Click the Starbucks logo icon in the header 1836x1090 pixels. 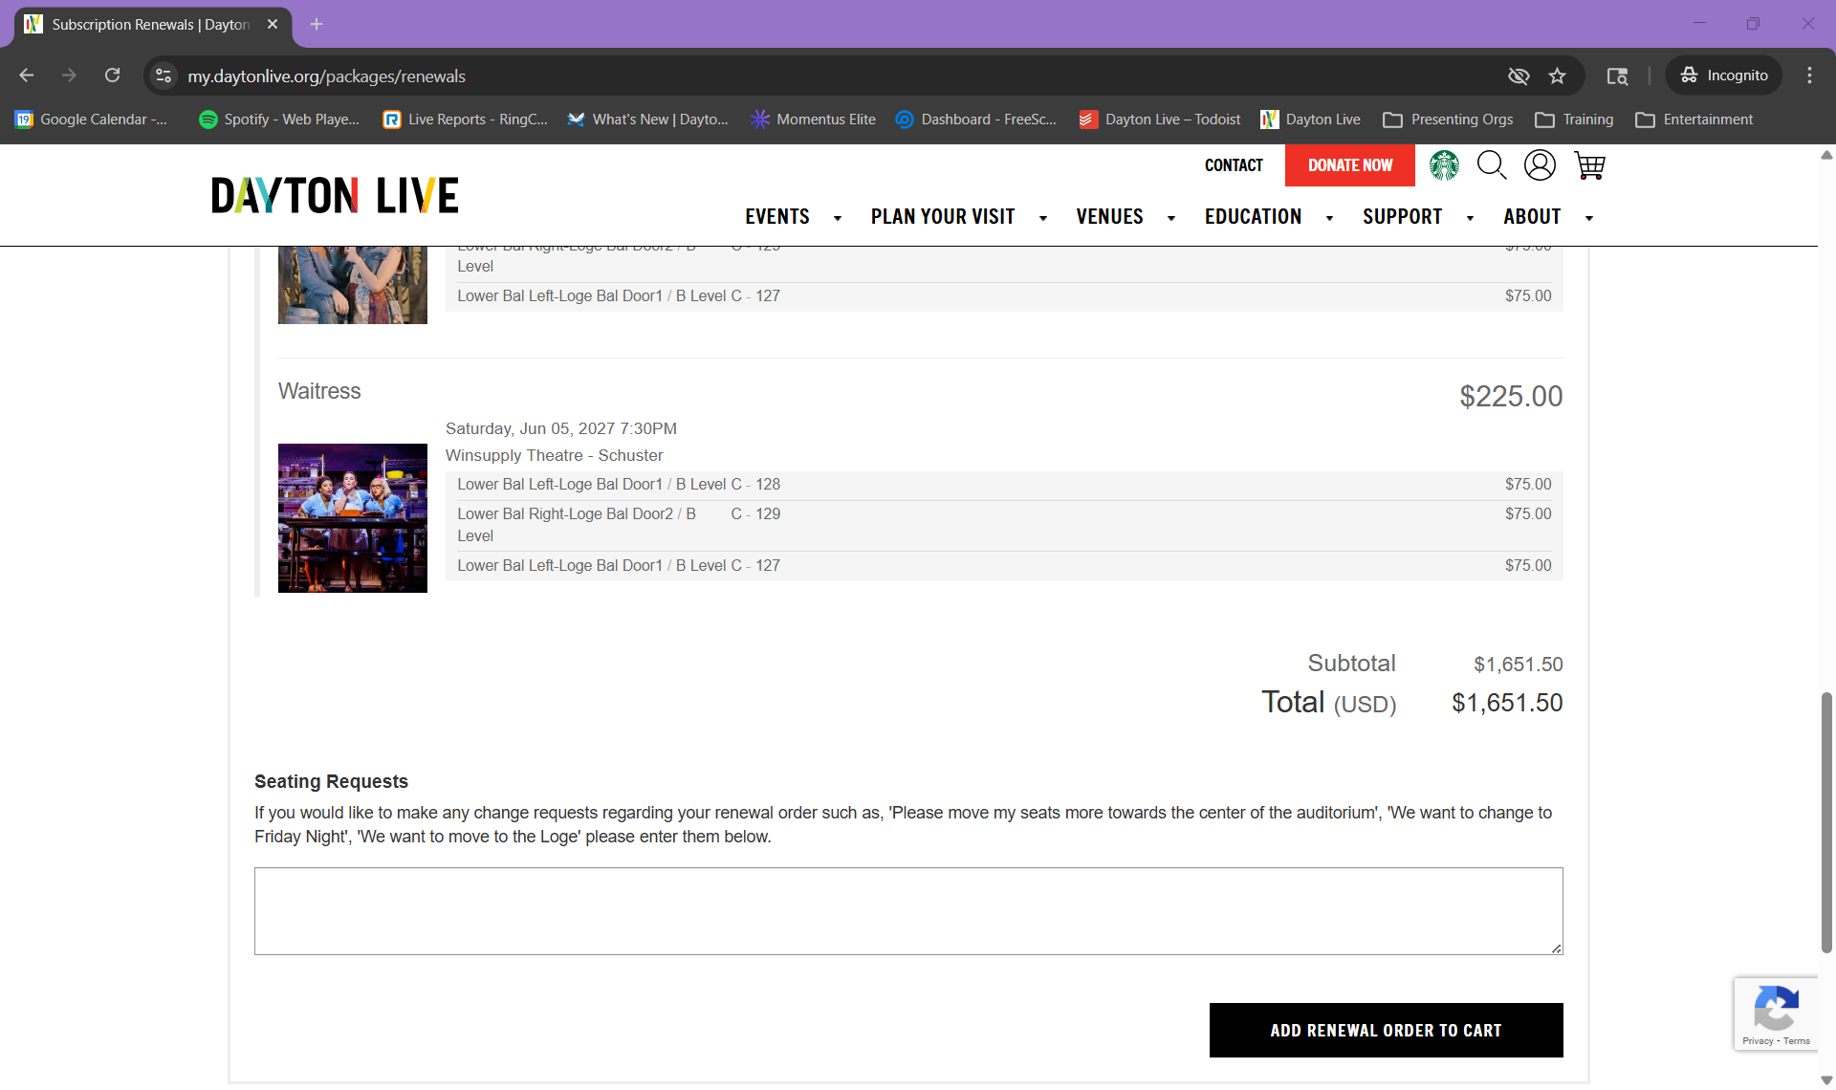(x=1444, y=165)
